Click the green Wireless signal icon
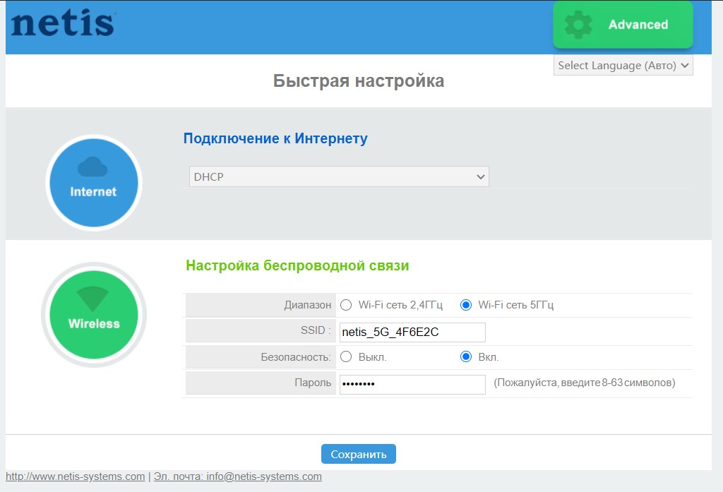This screenshot has height=492, width=723. [x=92, y=314]
